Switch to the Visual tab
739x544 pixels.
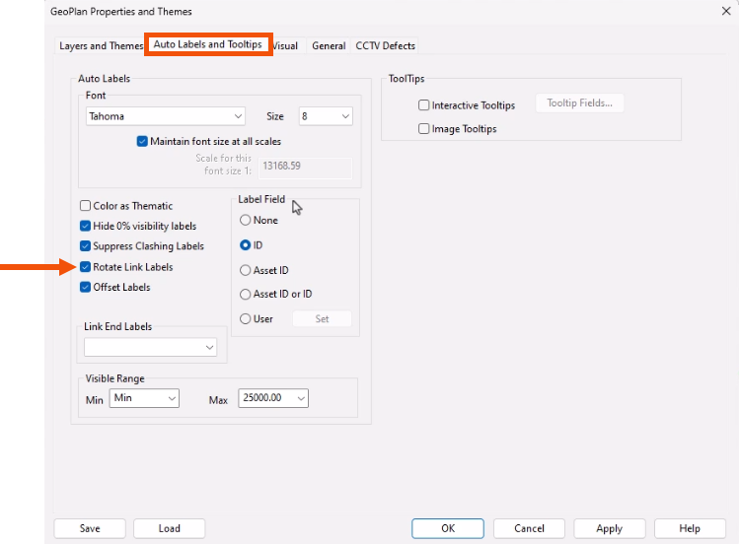pyautogui.click(x=286, y=46)
